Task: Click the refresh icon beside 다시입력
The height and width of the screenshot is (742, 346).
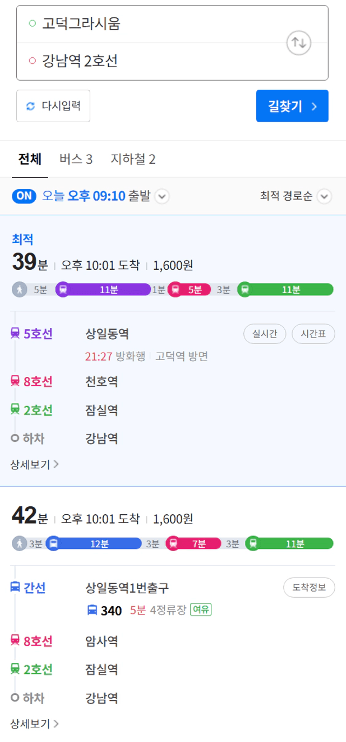Action: 31,106
